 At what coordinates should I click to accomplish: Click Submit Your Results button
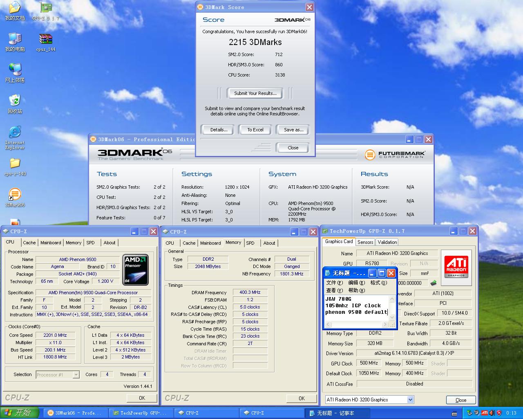(255, 93)
